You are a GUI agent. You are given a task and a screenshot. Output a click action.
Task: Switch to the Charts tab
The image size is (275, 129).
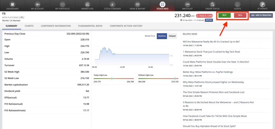pyautogui.click(x=29, y=26)
